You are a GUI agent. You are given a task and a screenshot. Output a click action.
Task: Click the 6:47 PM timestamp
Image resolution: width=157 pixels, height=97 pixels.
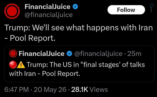[16, 89]
